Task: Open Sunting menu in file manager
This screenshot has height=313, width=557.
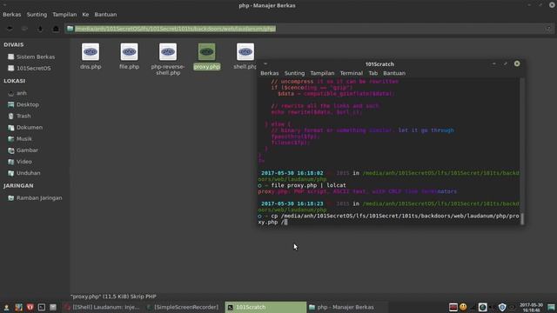Action: coord(37,15)
